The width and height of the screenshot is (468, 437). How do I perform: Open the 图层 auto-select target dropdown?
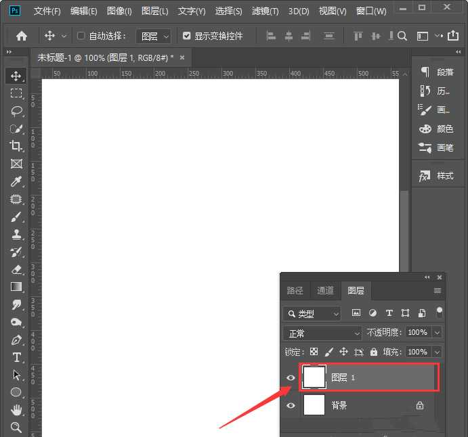click(x=153, y=36)
